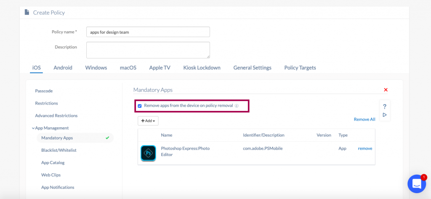The image size is (431, 199).
Task: Click the Remove All link
Action: point(364,119)
